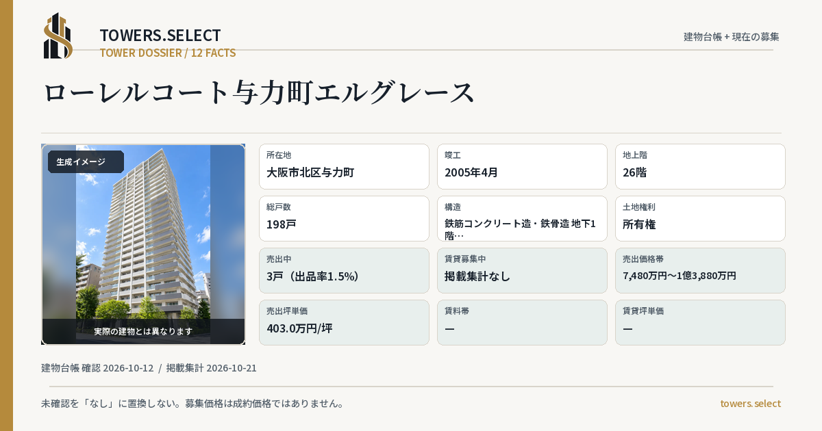
Task: Click the 売出中 3戸 listing card
Action: 344,270
